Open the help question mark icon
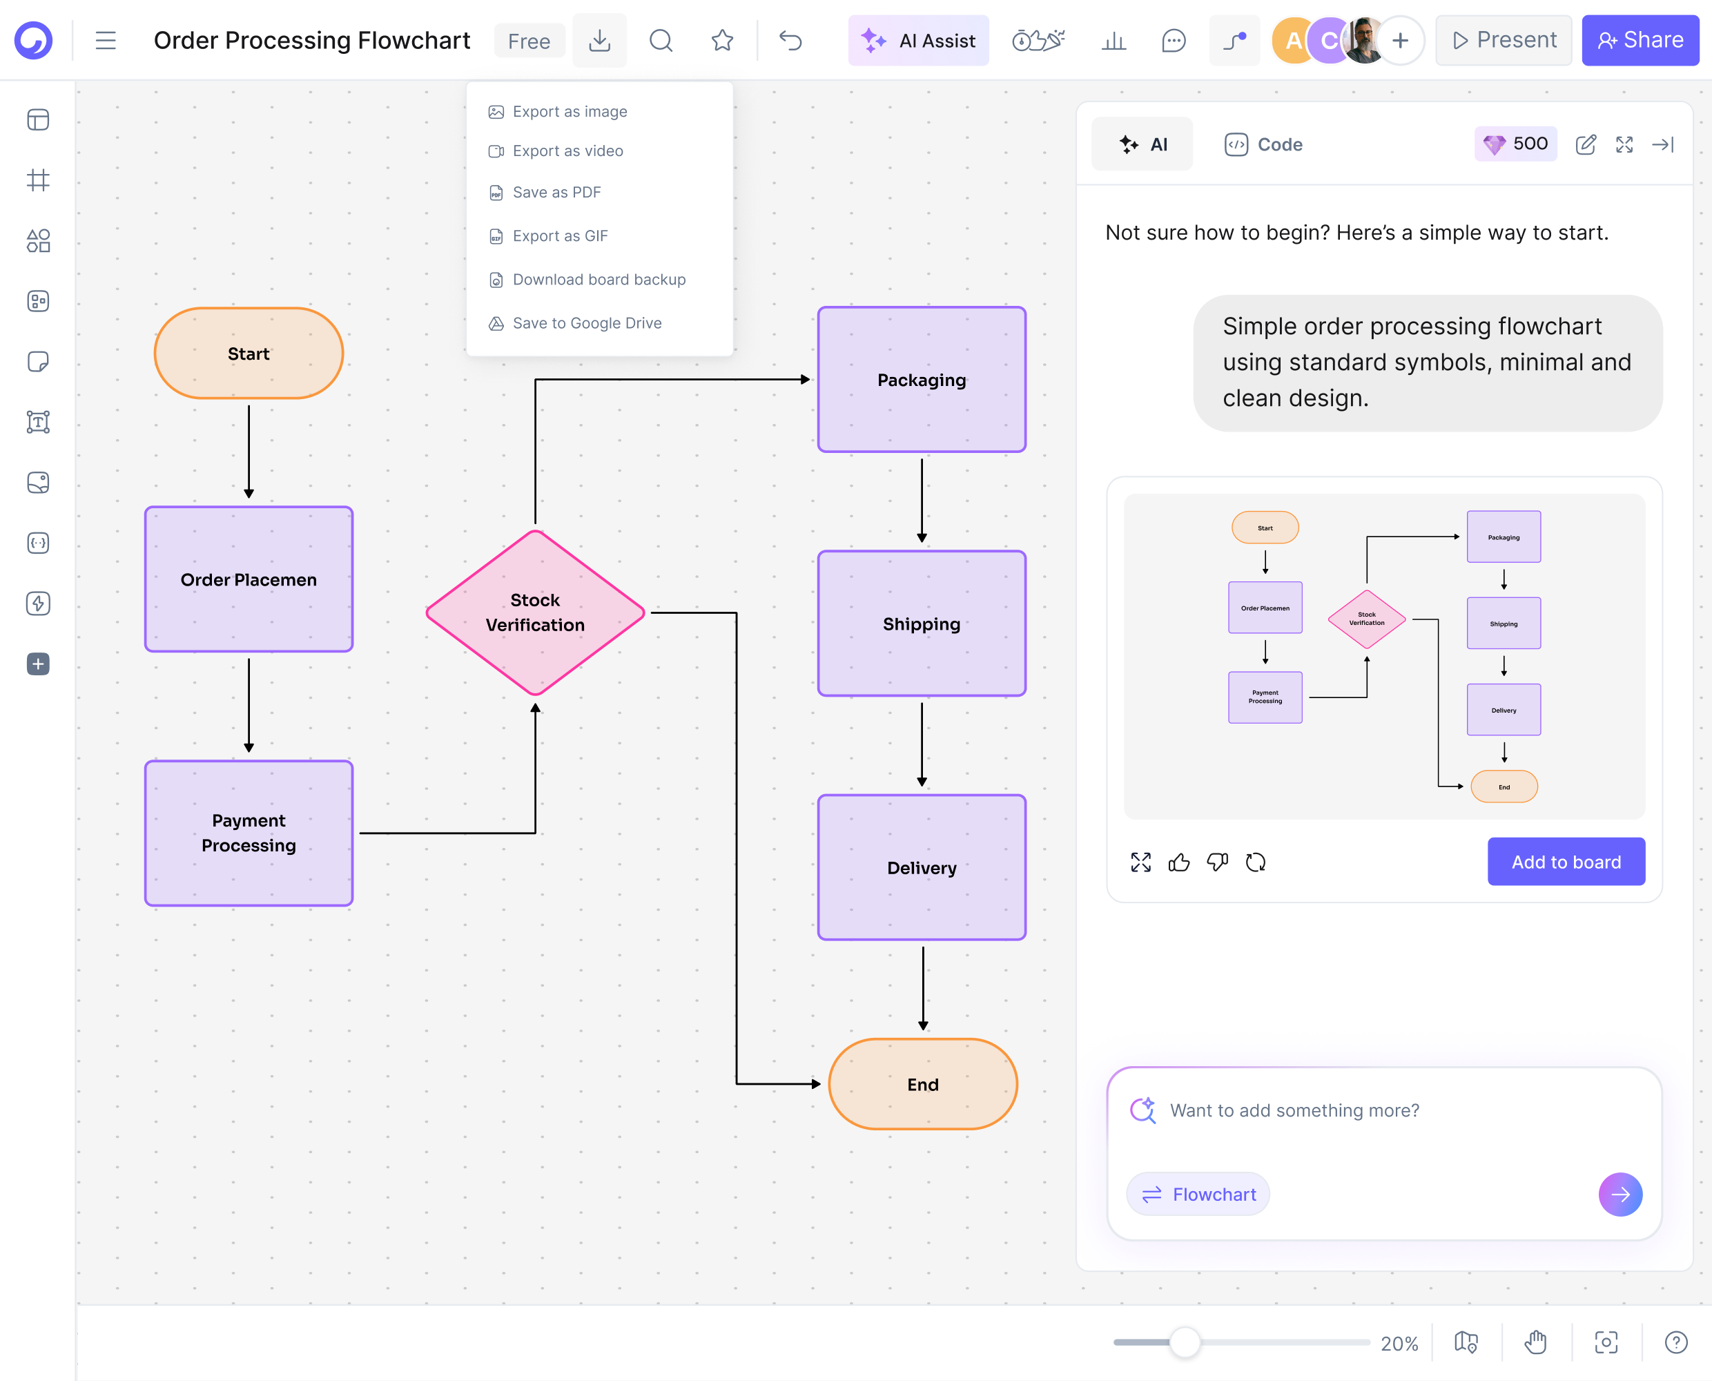This screenshot has width=1712, height=1381. (x=1676, y=1343)
